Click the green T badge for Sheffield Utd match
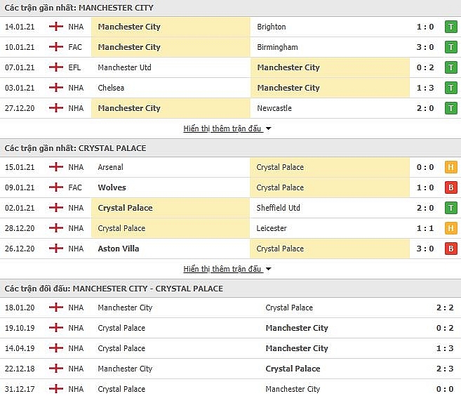Screen dimensions: 461x396 (450, 208)
